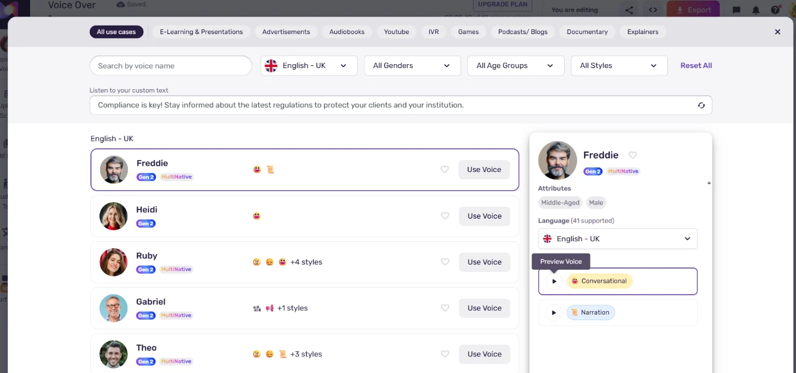
Task: Click the Export button
Action: tap(693, 10)
